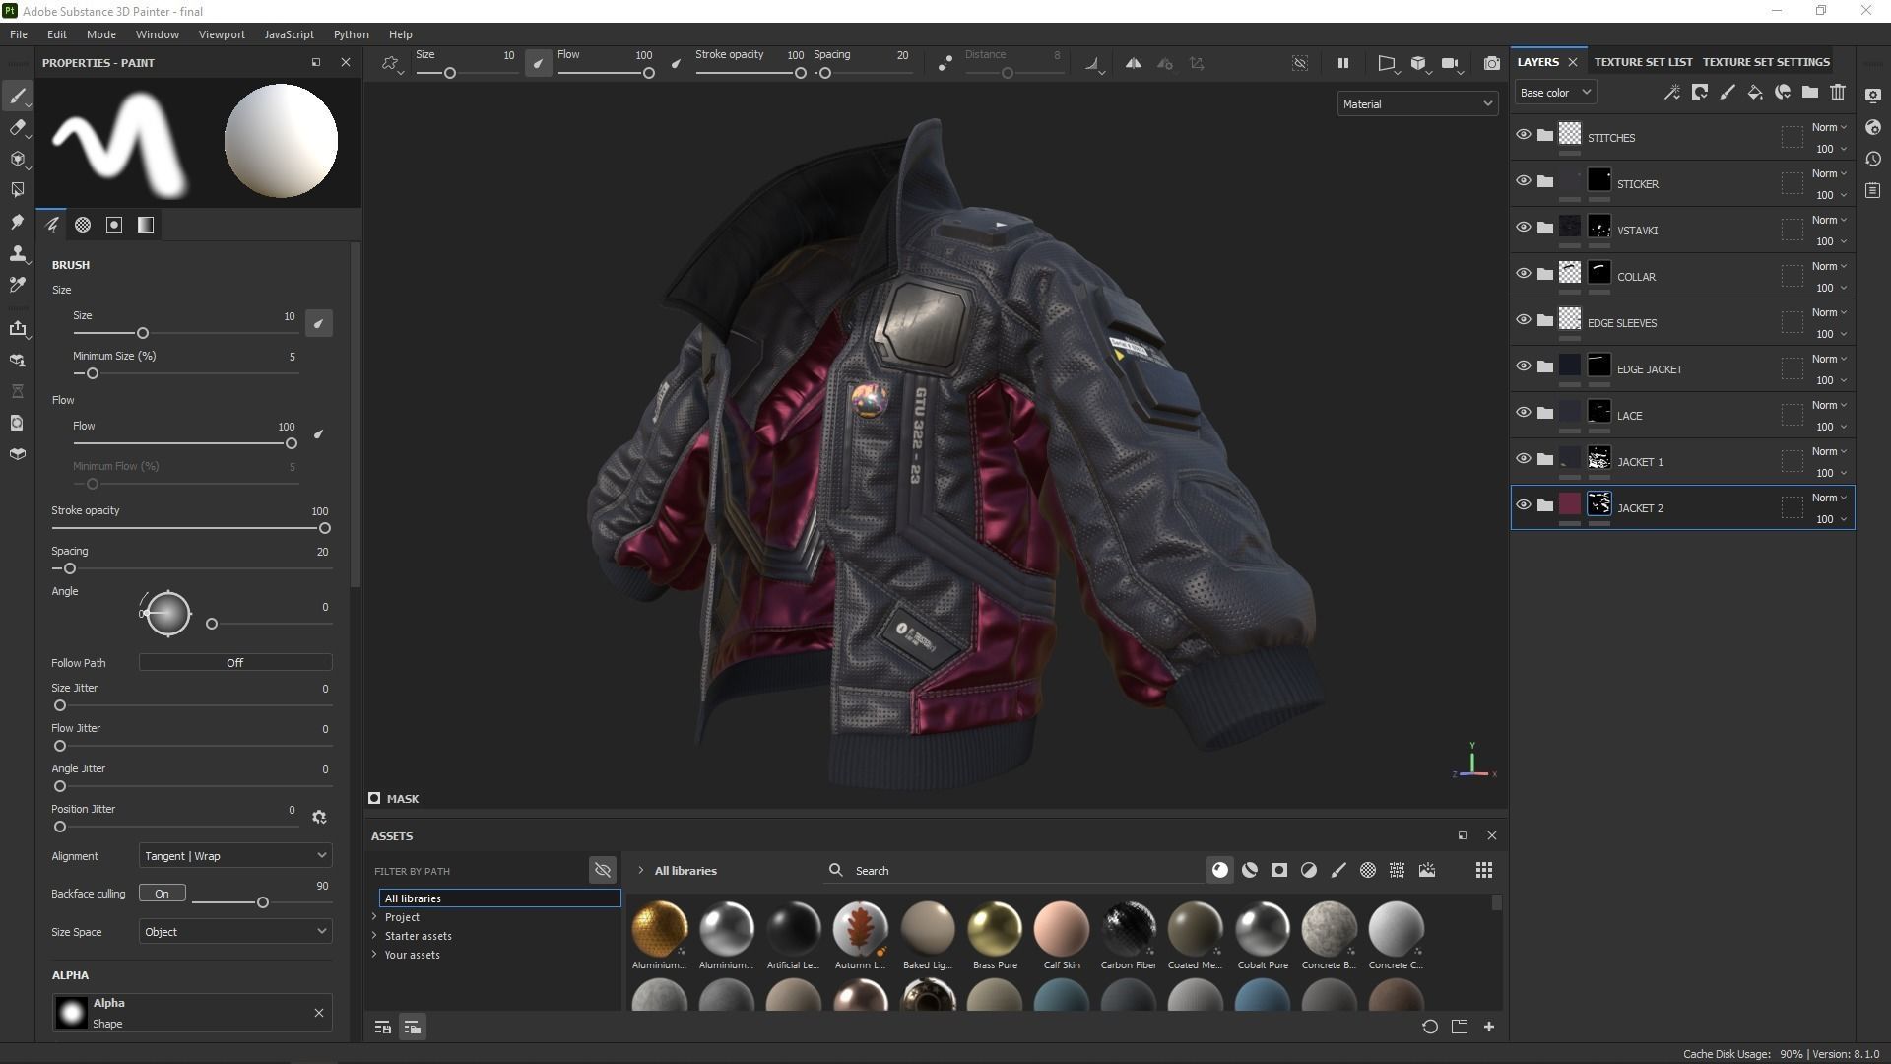Open the STITCHES blend mode Norm dropdown

[1829, 127]
